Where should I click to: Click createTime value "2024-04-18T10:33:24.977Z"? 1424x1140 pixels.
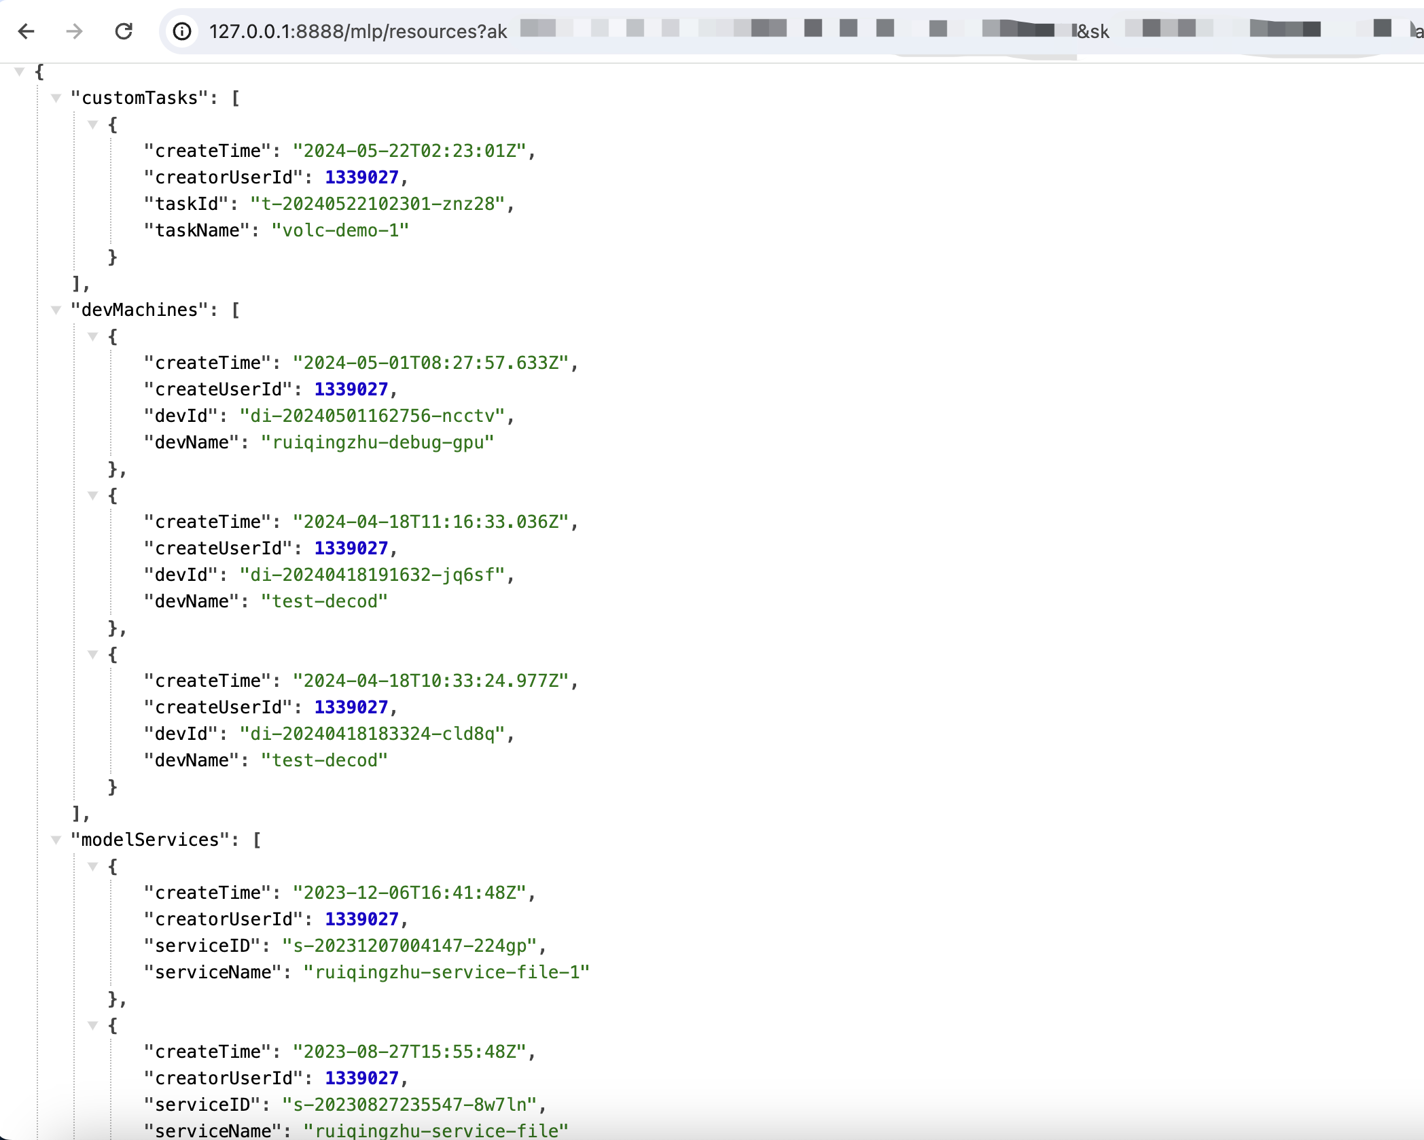(430, 681)
